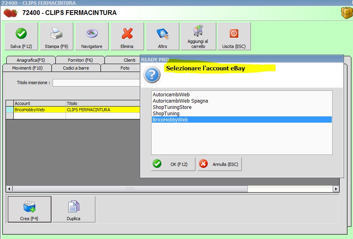Delete the item with Elimina
The image size is (353, 239).
coord(127,36)
